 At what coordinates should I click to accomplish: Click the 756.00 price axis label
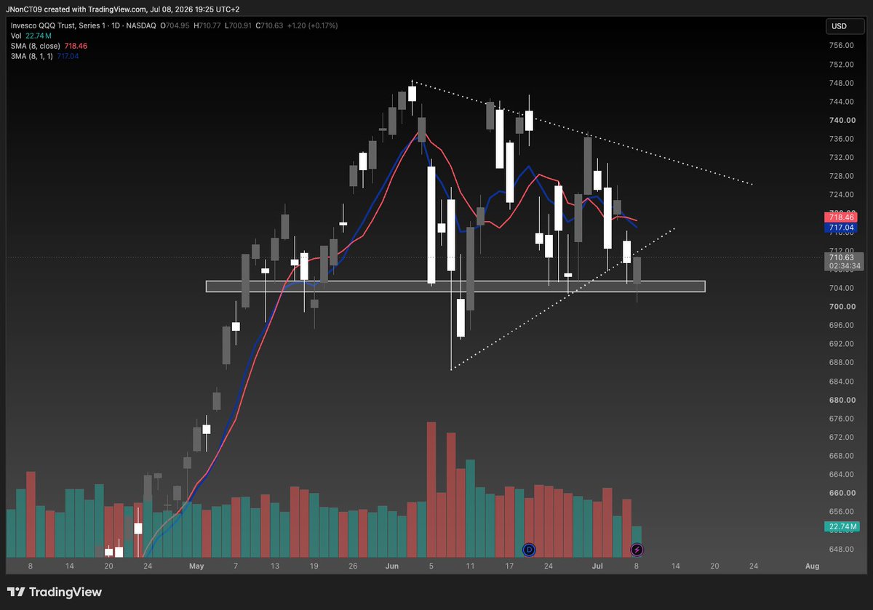(x=842, y=45)
